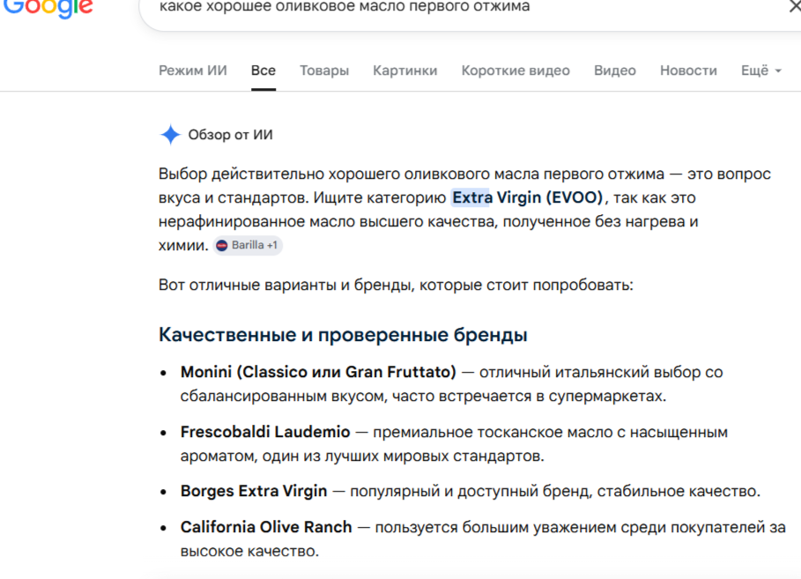This screenshot has height=579, width=801.
Task: Click the Обзор от ИИ label
Action: [230, 135]
